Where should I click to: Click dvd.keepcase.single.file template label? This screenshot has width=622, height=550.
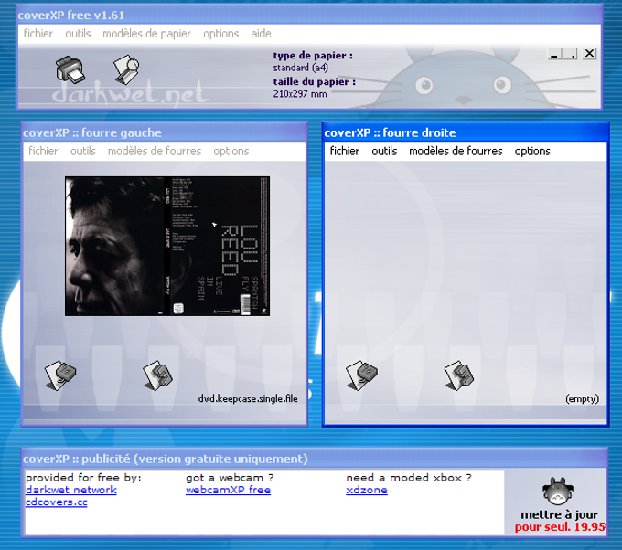[248, 398]
